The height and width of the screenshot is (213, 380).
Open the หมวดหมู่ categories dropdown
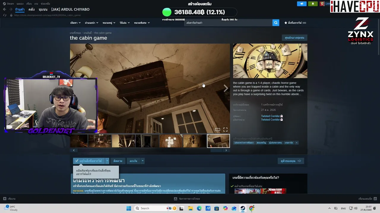coord(109,23)
